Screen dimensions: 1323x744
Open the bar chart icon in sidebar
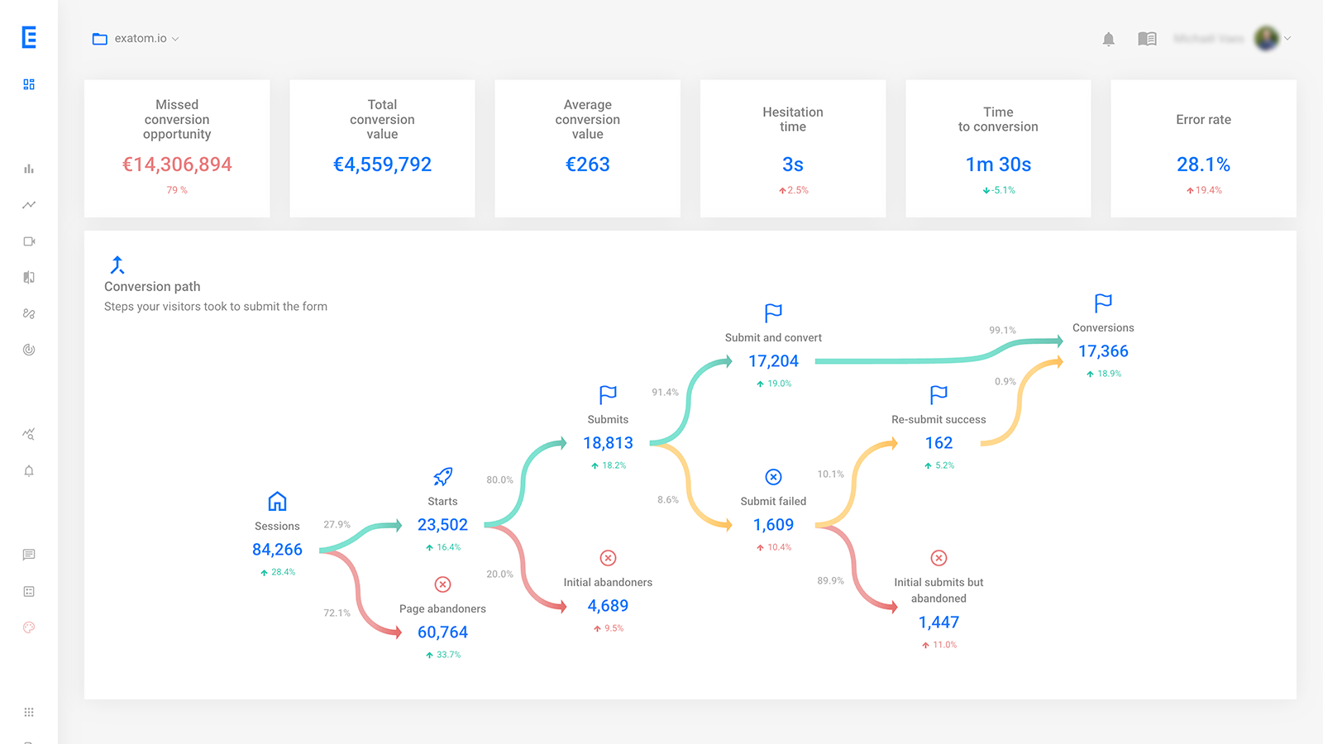pos(29,169)
